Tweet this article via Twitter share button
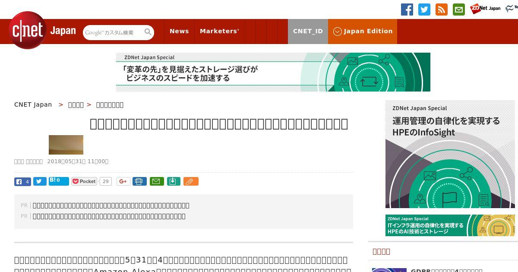Screen dimensions: 518x272 tap(40, 182)
